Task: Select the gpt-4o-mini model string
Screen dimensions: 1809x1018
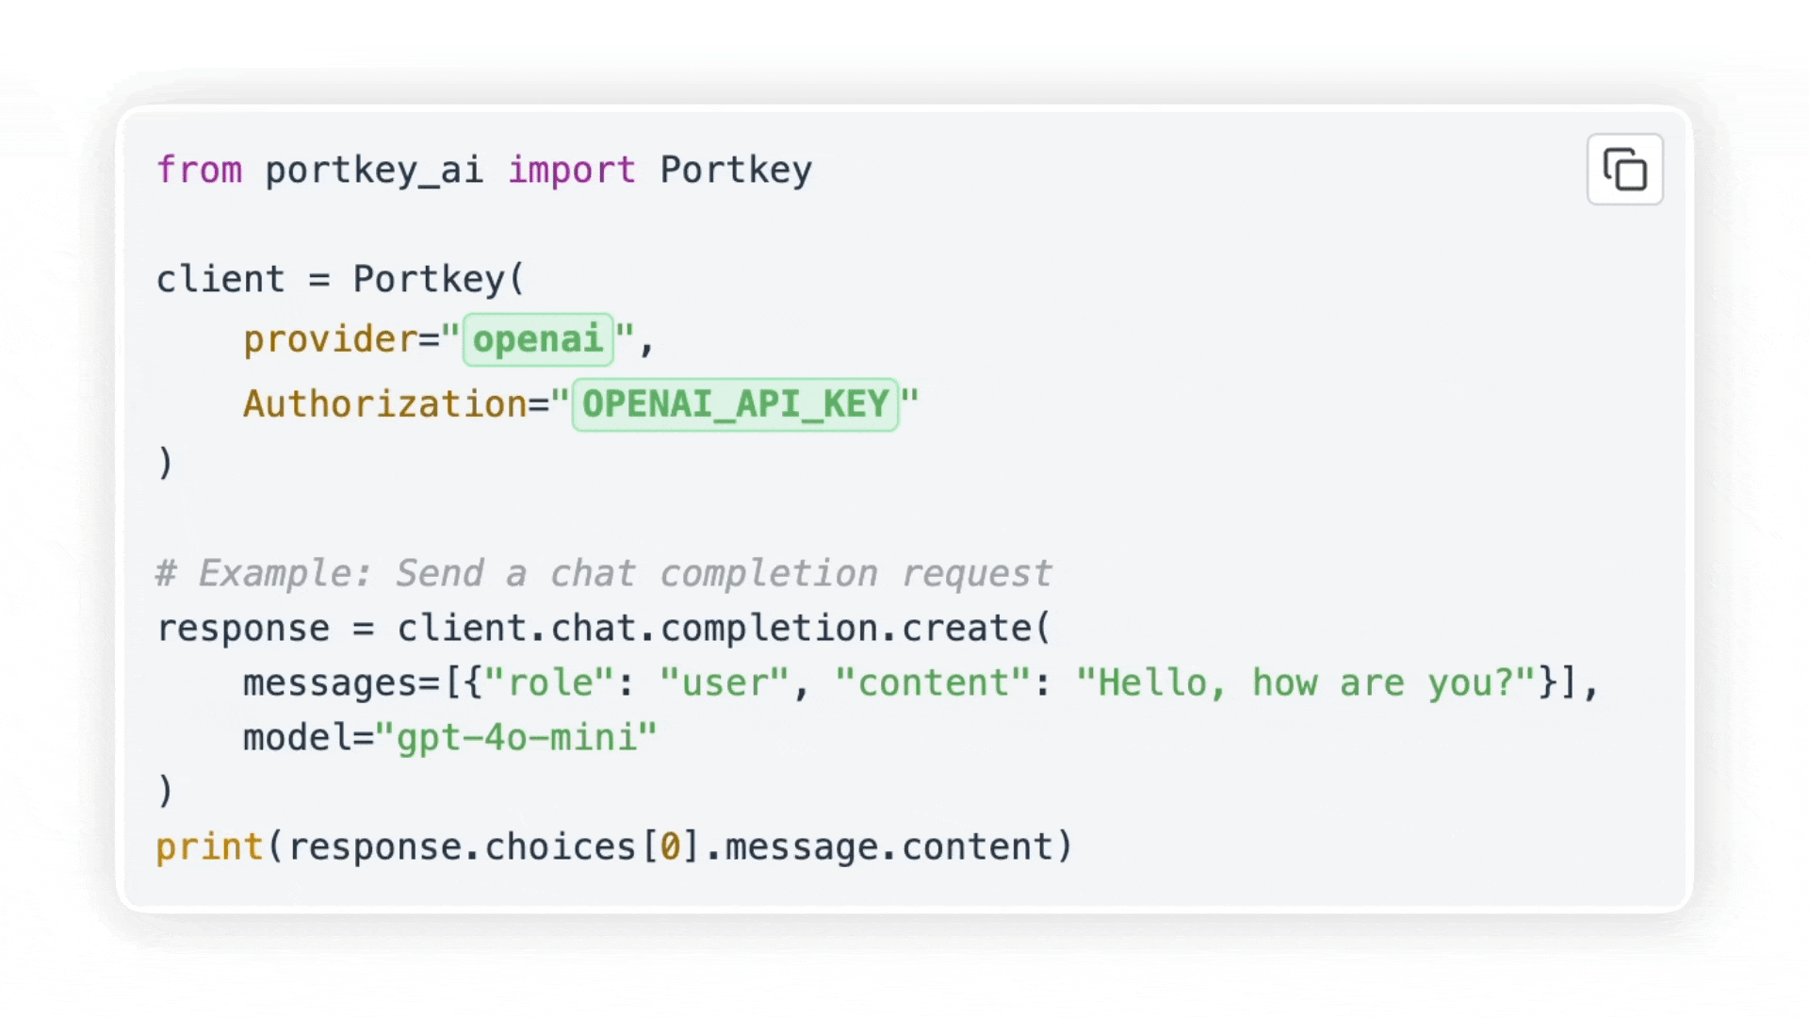Action: 517,737
